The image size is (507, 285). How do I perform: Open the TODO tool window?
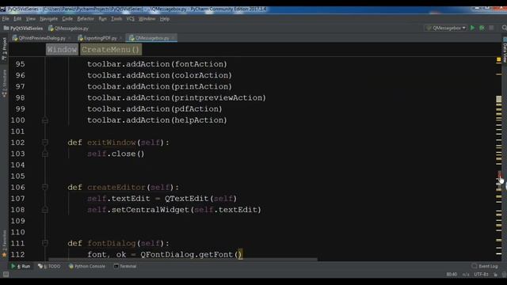point(49,266)
